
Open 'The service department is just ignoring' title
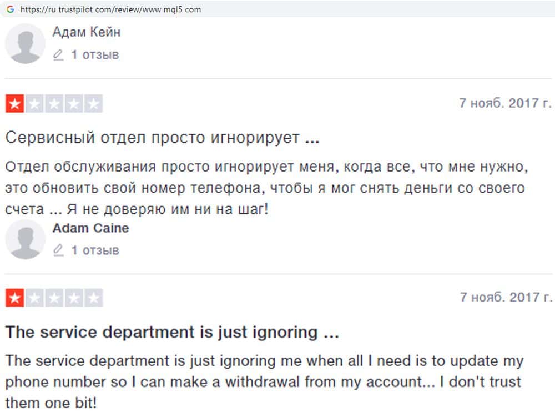click(171, 333)
